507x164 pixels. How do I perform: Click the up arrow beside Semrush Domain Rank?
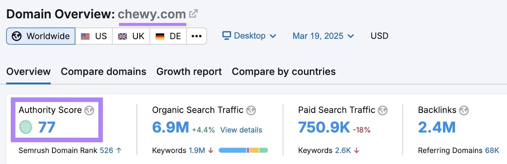click(x=119, y=150)
